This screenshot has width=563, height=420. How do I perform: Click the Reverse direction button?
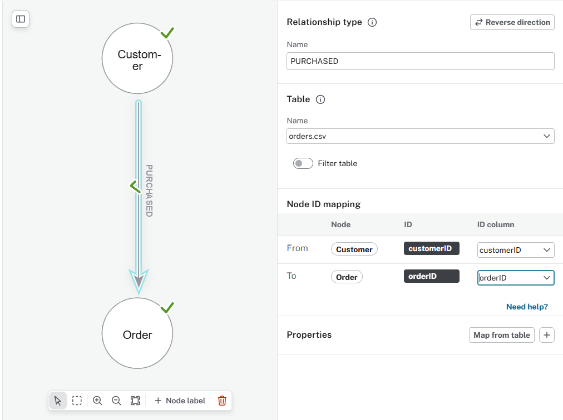coord(512,22)
